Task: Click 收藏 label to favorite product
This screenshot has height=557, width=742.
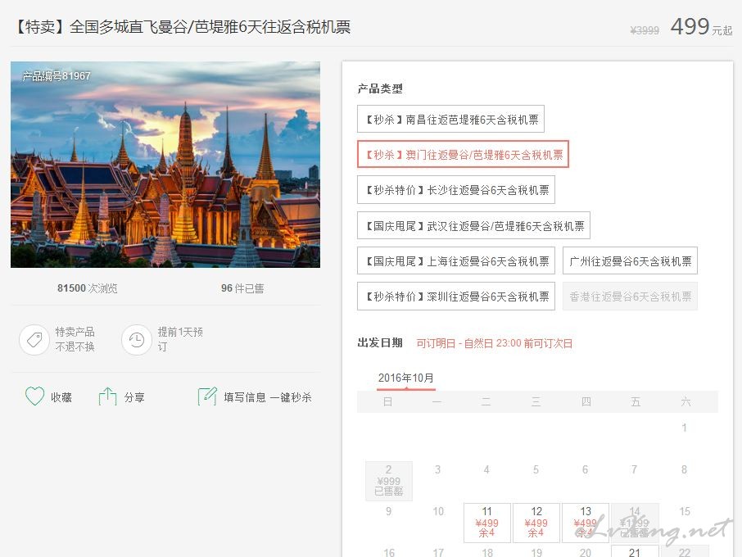Action: point(61,397)
